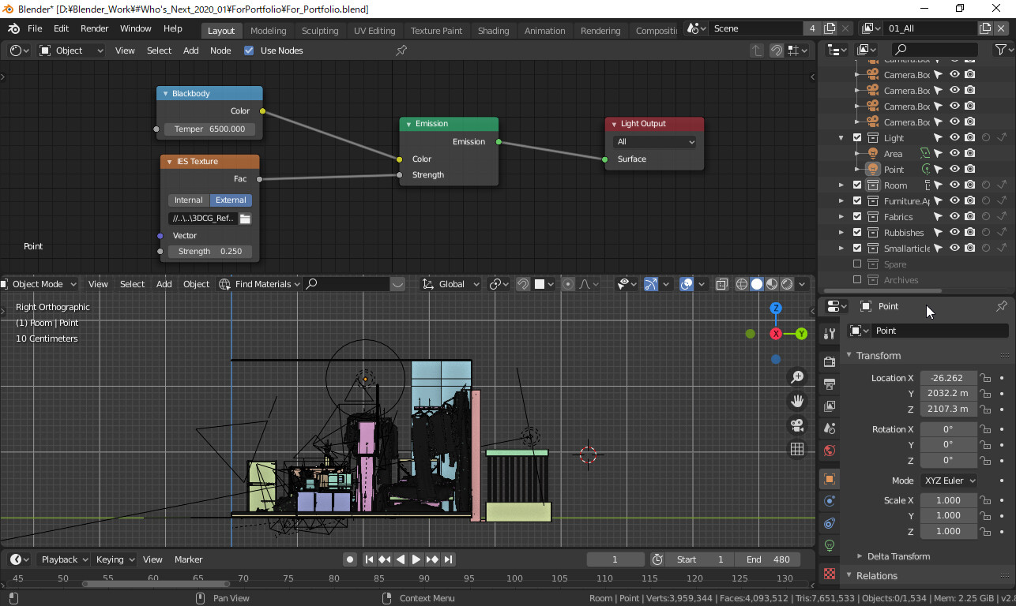Open the World properties tab
This screenshot has width=1016, height=606.
pos(829,451)
